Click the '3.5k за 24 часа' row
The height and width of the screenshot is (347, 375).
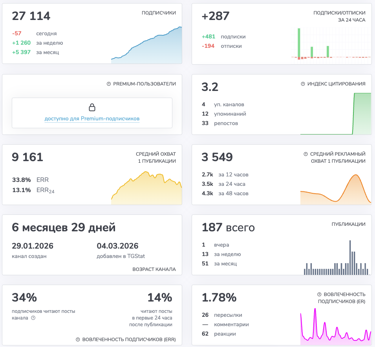point(223,184)
